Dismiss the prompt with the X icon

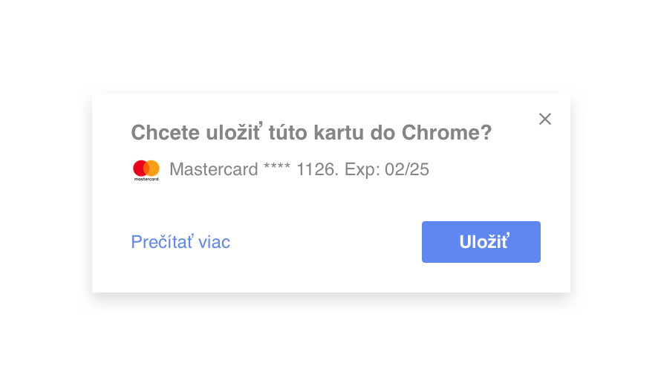(545, 119)
